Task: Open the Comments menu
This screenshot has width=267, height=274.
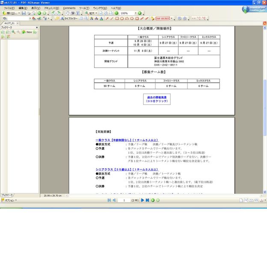Action: [69, 8]
